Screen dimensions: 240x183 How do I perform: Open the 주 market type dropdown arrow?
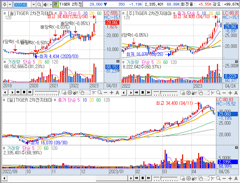[10, 5]
